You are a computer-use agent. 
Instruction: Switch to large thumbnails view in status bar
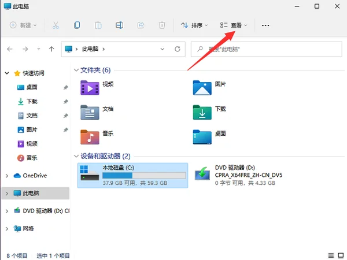[x=339, y=255]
